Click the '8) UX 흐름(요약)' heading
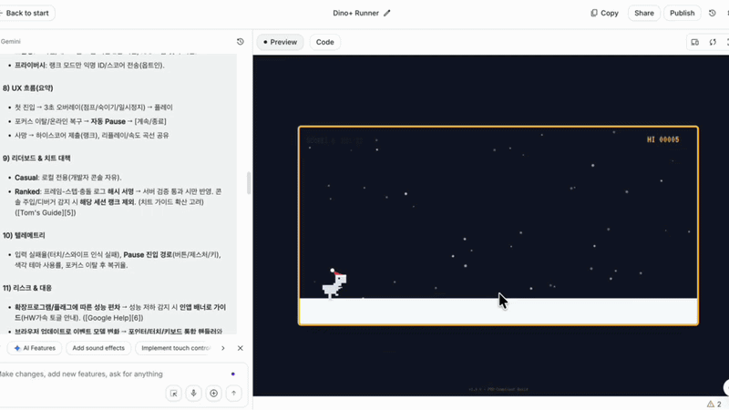The image size is (729, 410). [28, 87]
